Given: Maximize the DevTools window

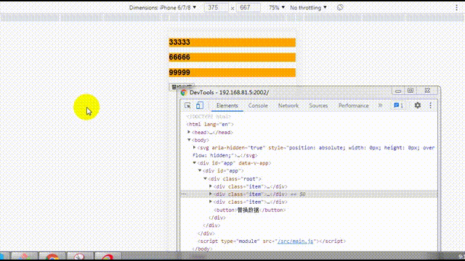Looking at the screenshot, I should (x=411, y=91).
